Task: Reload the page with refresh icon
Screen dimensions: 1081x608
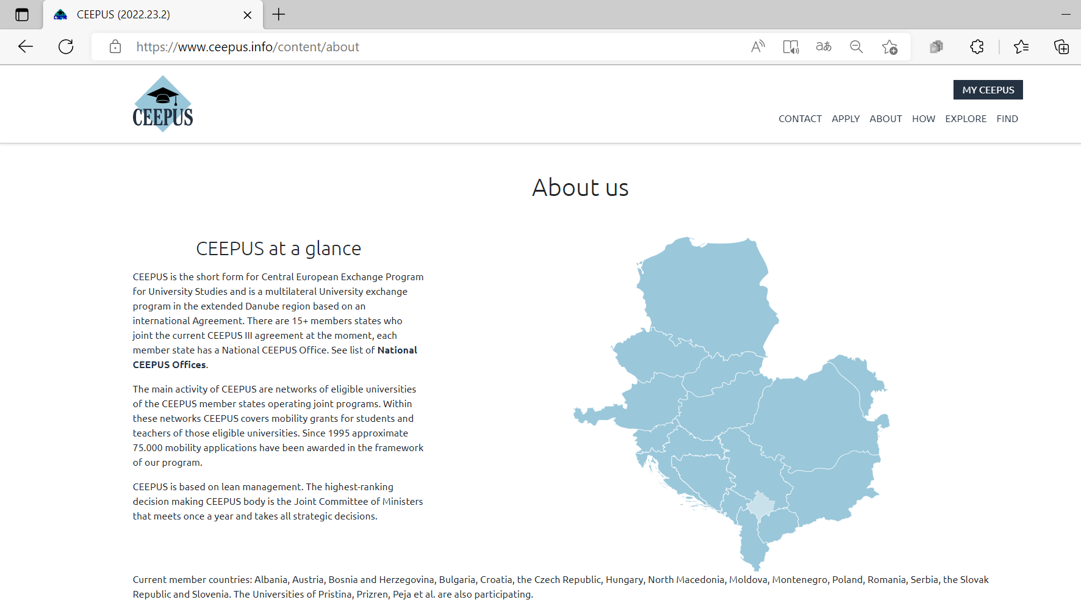Action: [66, 46]
